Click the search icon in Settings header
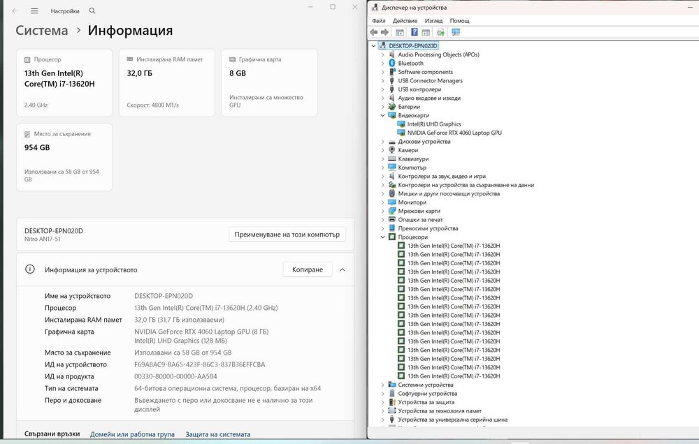This screenshot has width=699, height=444. click(92, 10)
